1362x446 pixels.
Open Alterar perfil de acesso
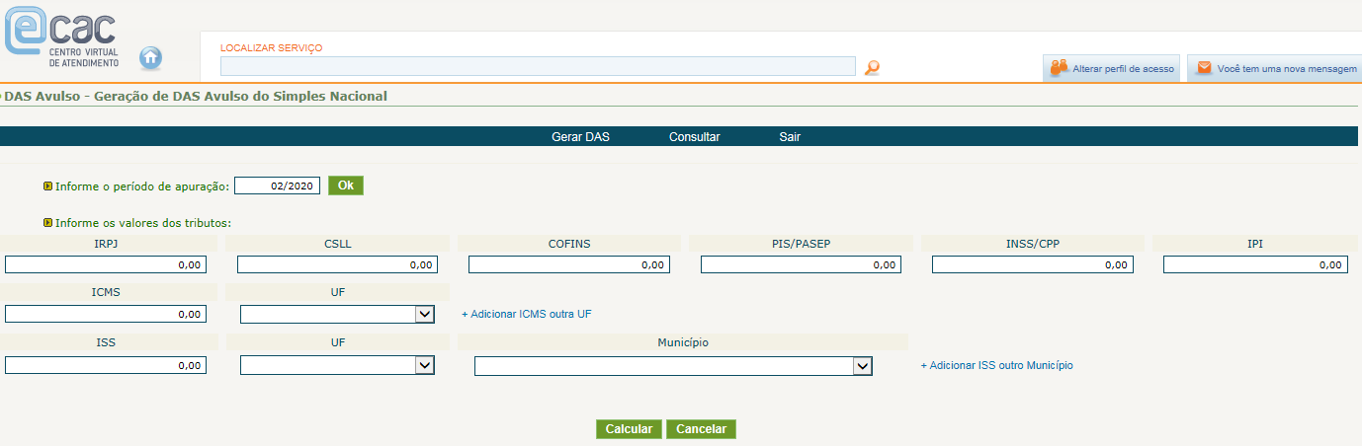tap(1111, 69)
